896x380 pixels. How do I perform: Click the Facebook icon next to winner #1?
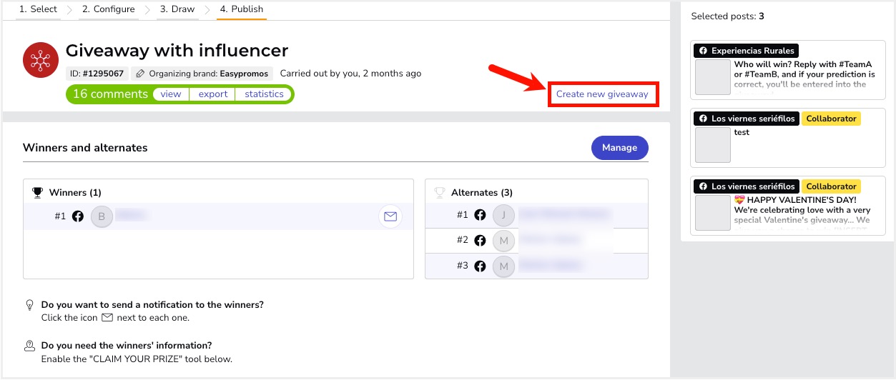(x=78, y=216)
